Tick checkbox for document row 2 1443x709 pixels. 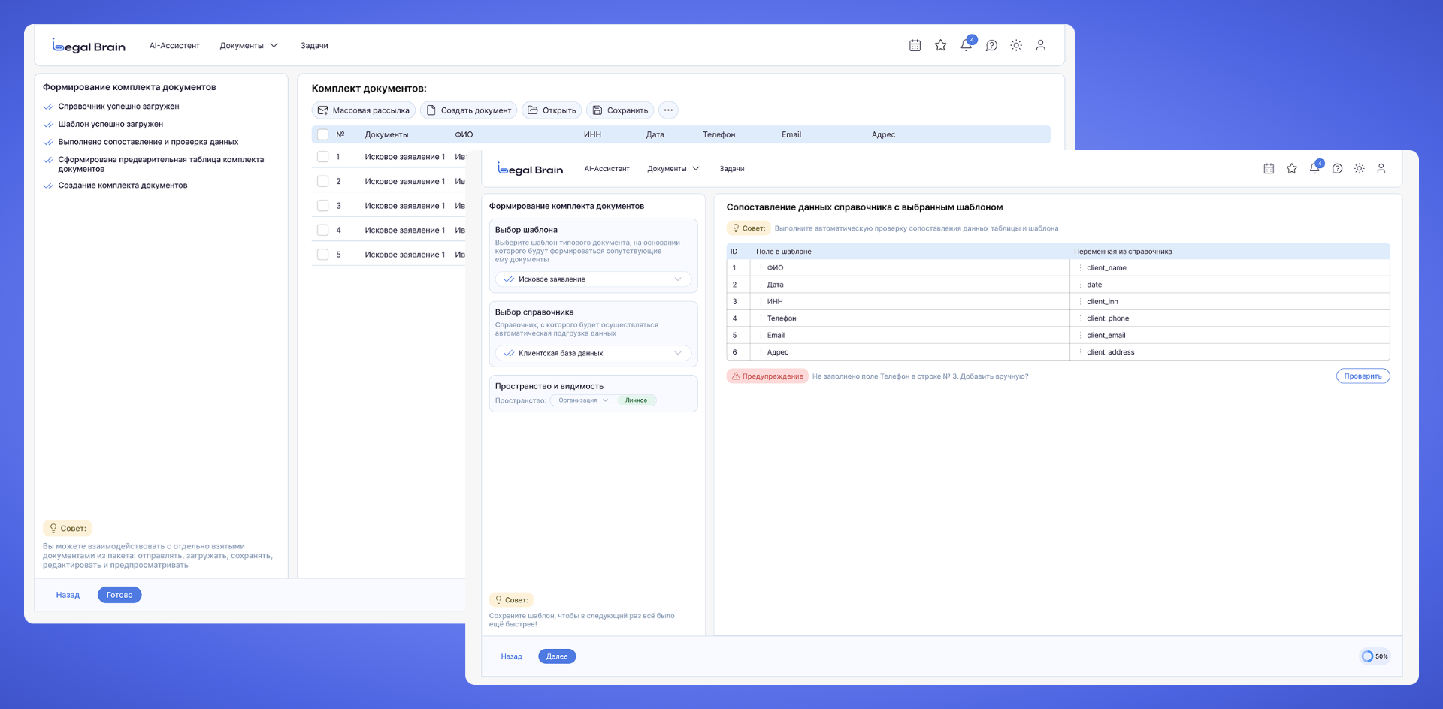[x=323, y=181]
